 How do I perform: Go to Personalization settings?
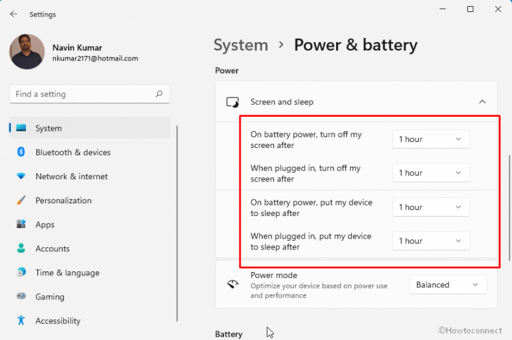90,200
